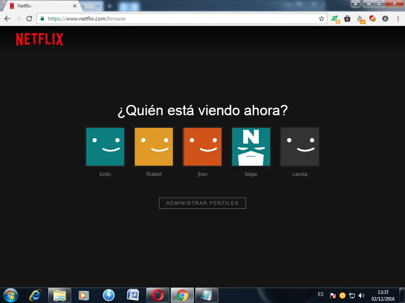The height and width of the screenshot is (303, 405).
Task: Click the Robert profile name
Action: click(154, 174)
